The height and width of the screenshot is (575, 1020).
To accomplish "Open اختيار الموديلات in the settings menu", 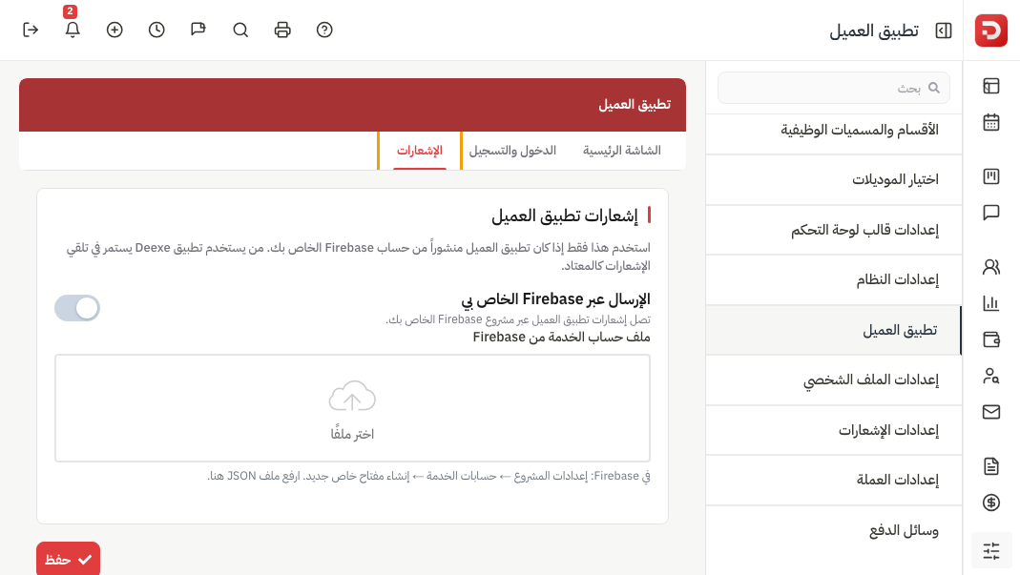I will [834, 179].
